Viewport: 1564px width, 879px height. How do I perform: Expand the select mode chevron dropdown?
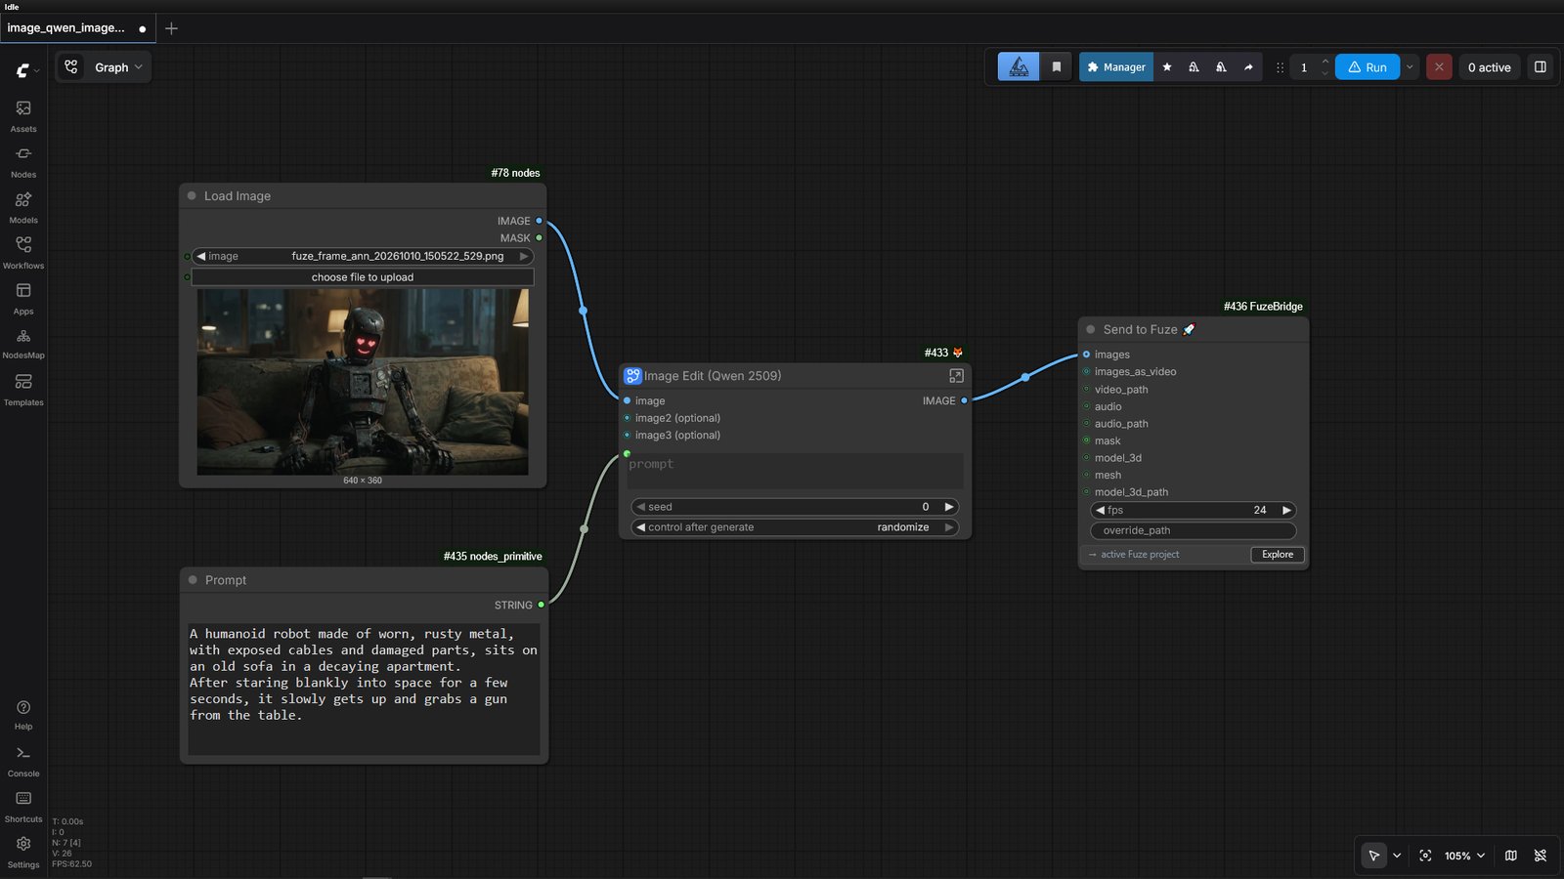tap(1397, 856)
